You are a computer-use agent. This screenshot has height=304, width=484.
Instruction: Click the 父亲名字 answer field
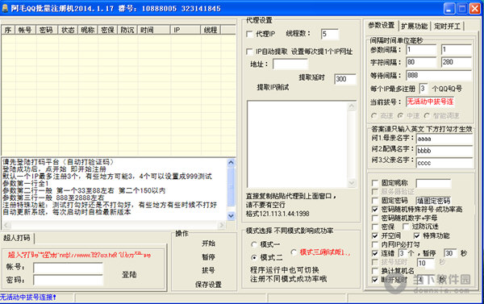tap(444, 163)
